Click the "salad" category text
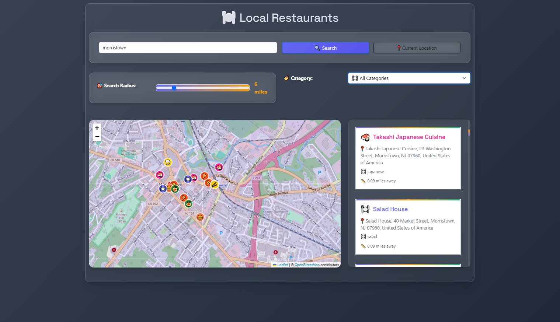560x322 pixels. (372, 237)
